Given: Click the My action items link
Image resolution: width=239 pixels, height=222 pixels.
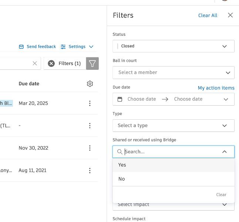Looking at the screenshot, I should click(x=216, y=88).
